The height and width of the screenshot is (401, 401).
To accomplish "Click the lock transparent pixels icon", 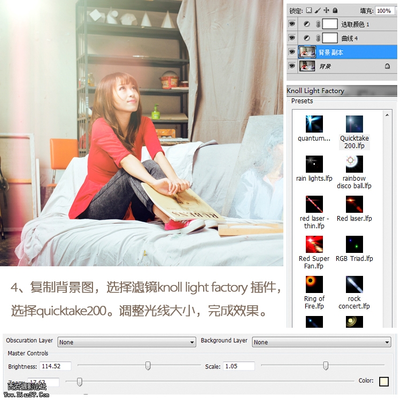I will point(308,10).
